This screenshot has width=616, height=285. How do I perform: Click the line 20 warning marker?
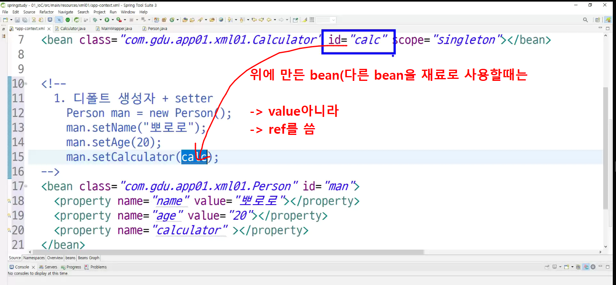pos(9,231)
